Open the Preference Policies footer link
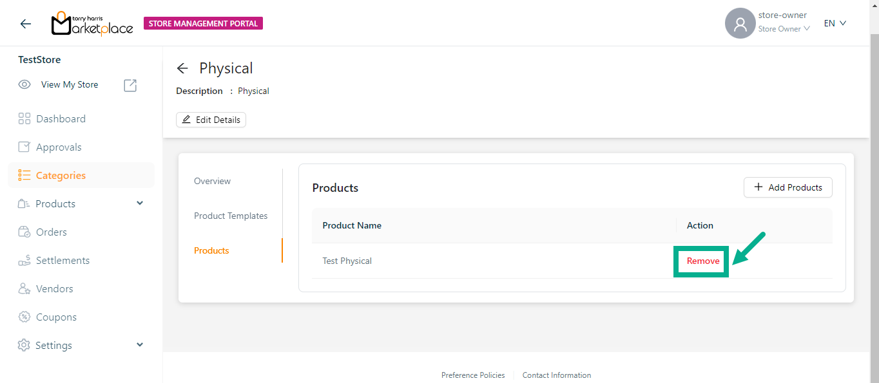Screen dimensions: 879x383 point(472,375)
